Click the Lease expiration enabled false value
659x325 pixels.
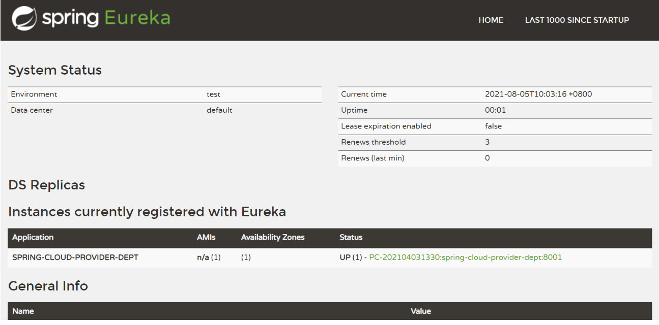coord(493,126)
